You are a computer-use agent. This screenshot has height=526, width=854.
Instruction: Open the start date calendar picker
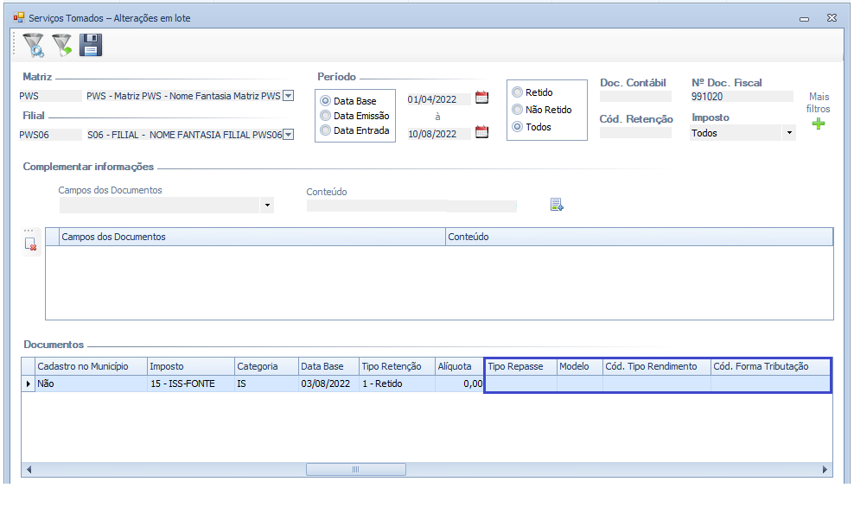tap(482, 98)
